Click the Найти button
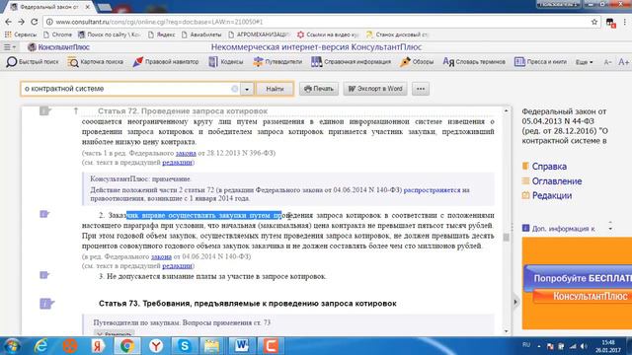Screen dimensions: 632x355 coord(275,89)
